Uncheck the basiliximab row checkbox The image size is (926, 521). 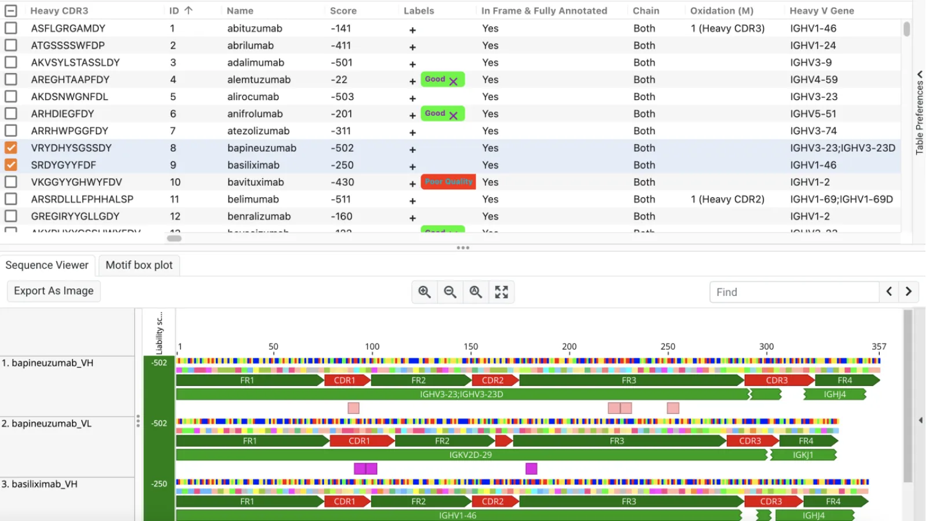click(10, 165)
